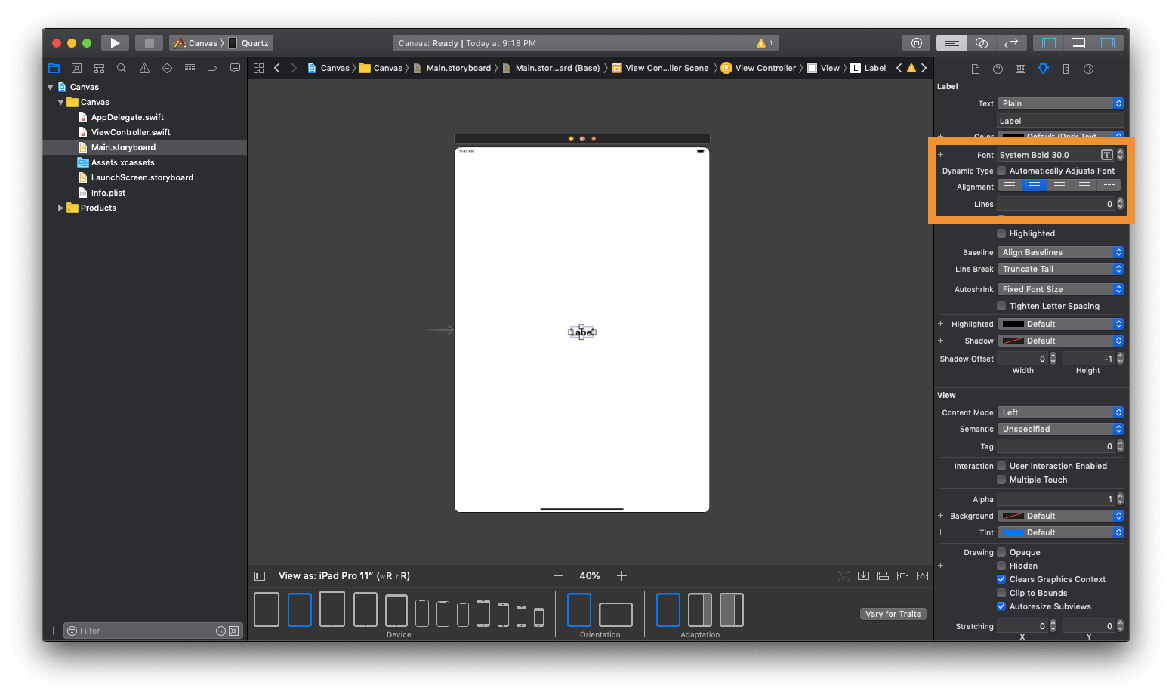Screen dimensions: 1172x697
Task: Uncheck Clears Graphics Context
Action: (x=1001, y=579)
